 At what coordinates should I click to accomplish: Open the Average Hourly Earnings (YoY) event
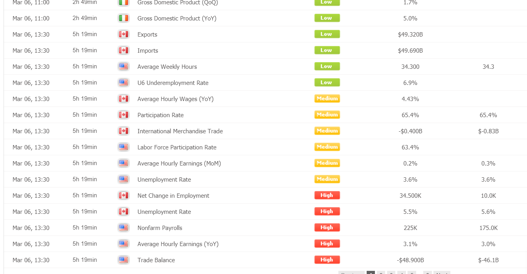point(178,244)
